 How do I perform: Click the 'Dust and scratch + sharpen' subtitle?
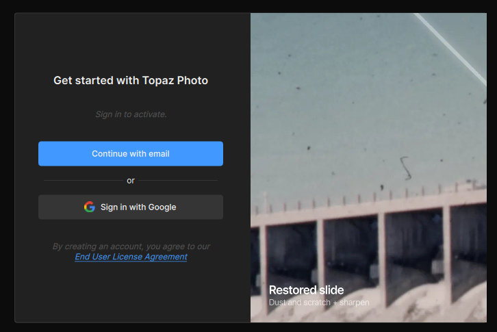click(x=319, y=302)
